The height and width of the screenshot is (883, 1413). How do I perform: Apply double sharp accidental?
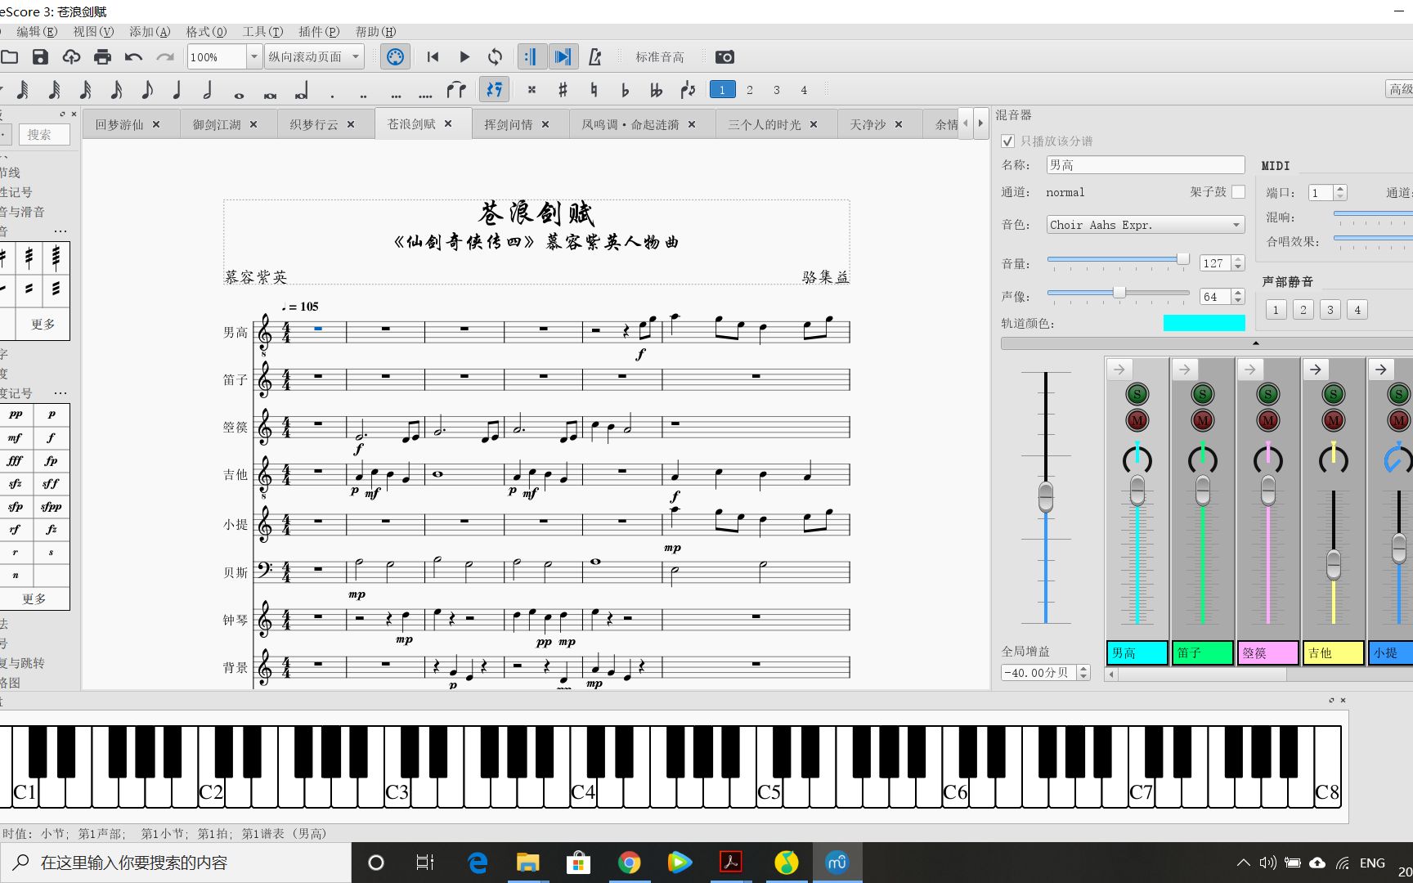pos(532,89)
